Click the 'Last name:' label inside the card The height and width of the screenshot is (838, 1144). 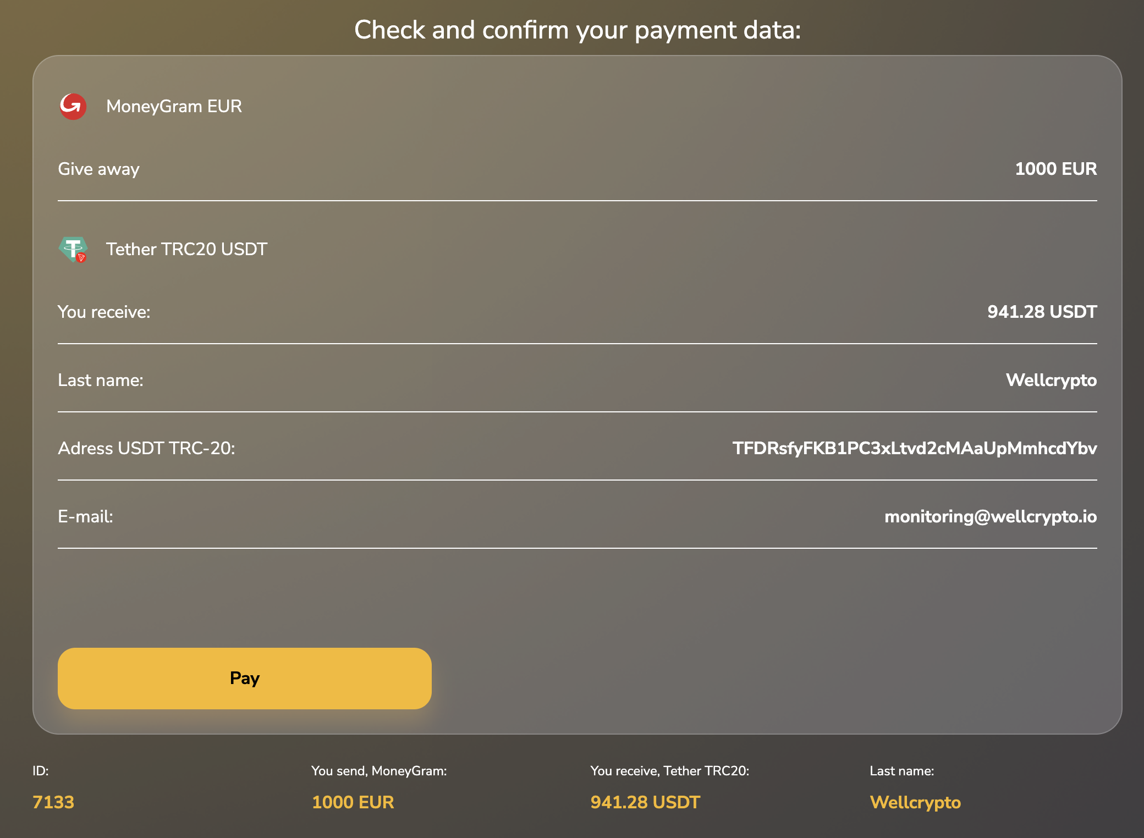coord(101,380)
